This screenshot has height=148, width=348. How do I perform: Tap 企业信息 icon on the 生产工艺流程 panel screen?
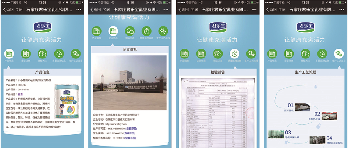[x=289, y=53]
